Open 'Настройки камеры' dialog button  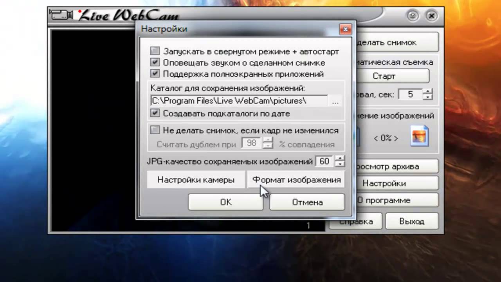pyautogui.click(x=196, y=180)
